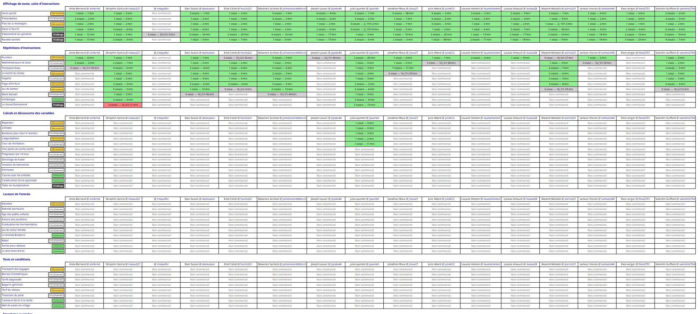Open the "Calculs et découverte des variables" section

(x=29, y=113)
